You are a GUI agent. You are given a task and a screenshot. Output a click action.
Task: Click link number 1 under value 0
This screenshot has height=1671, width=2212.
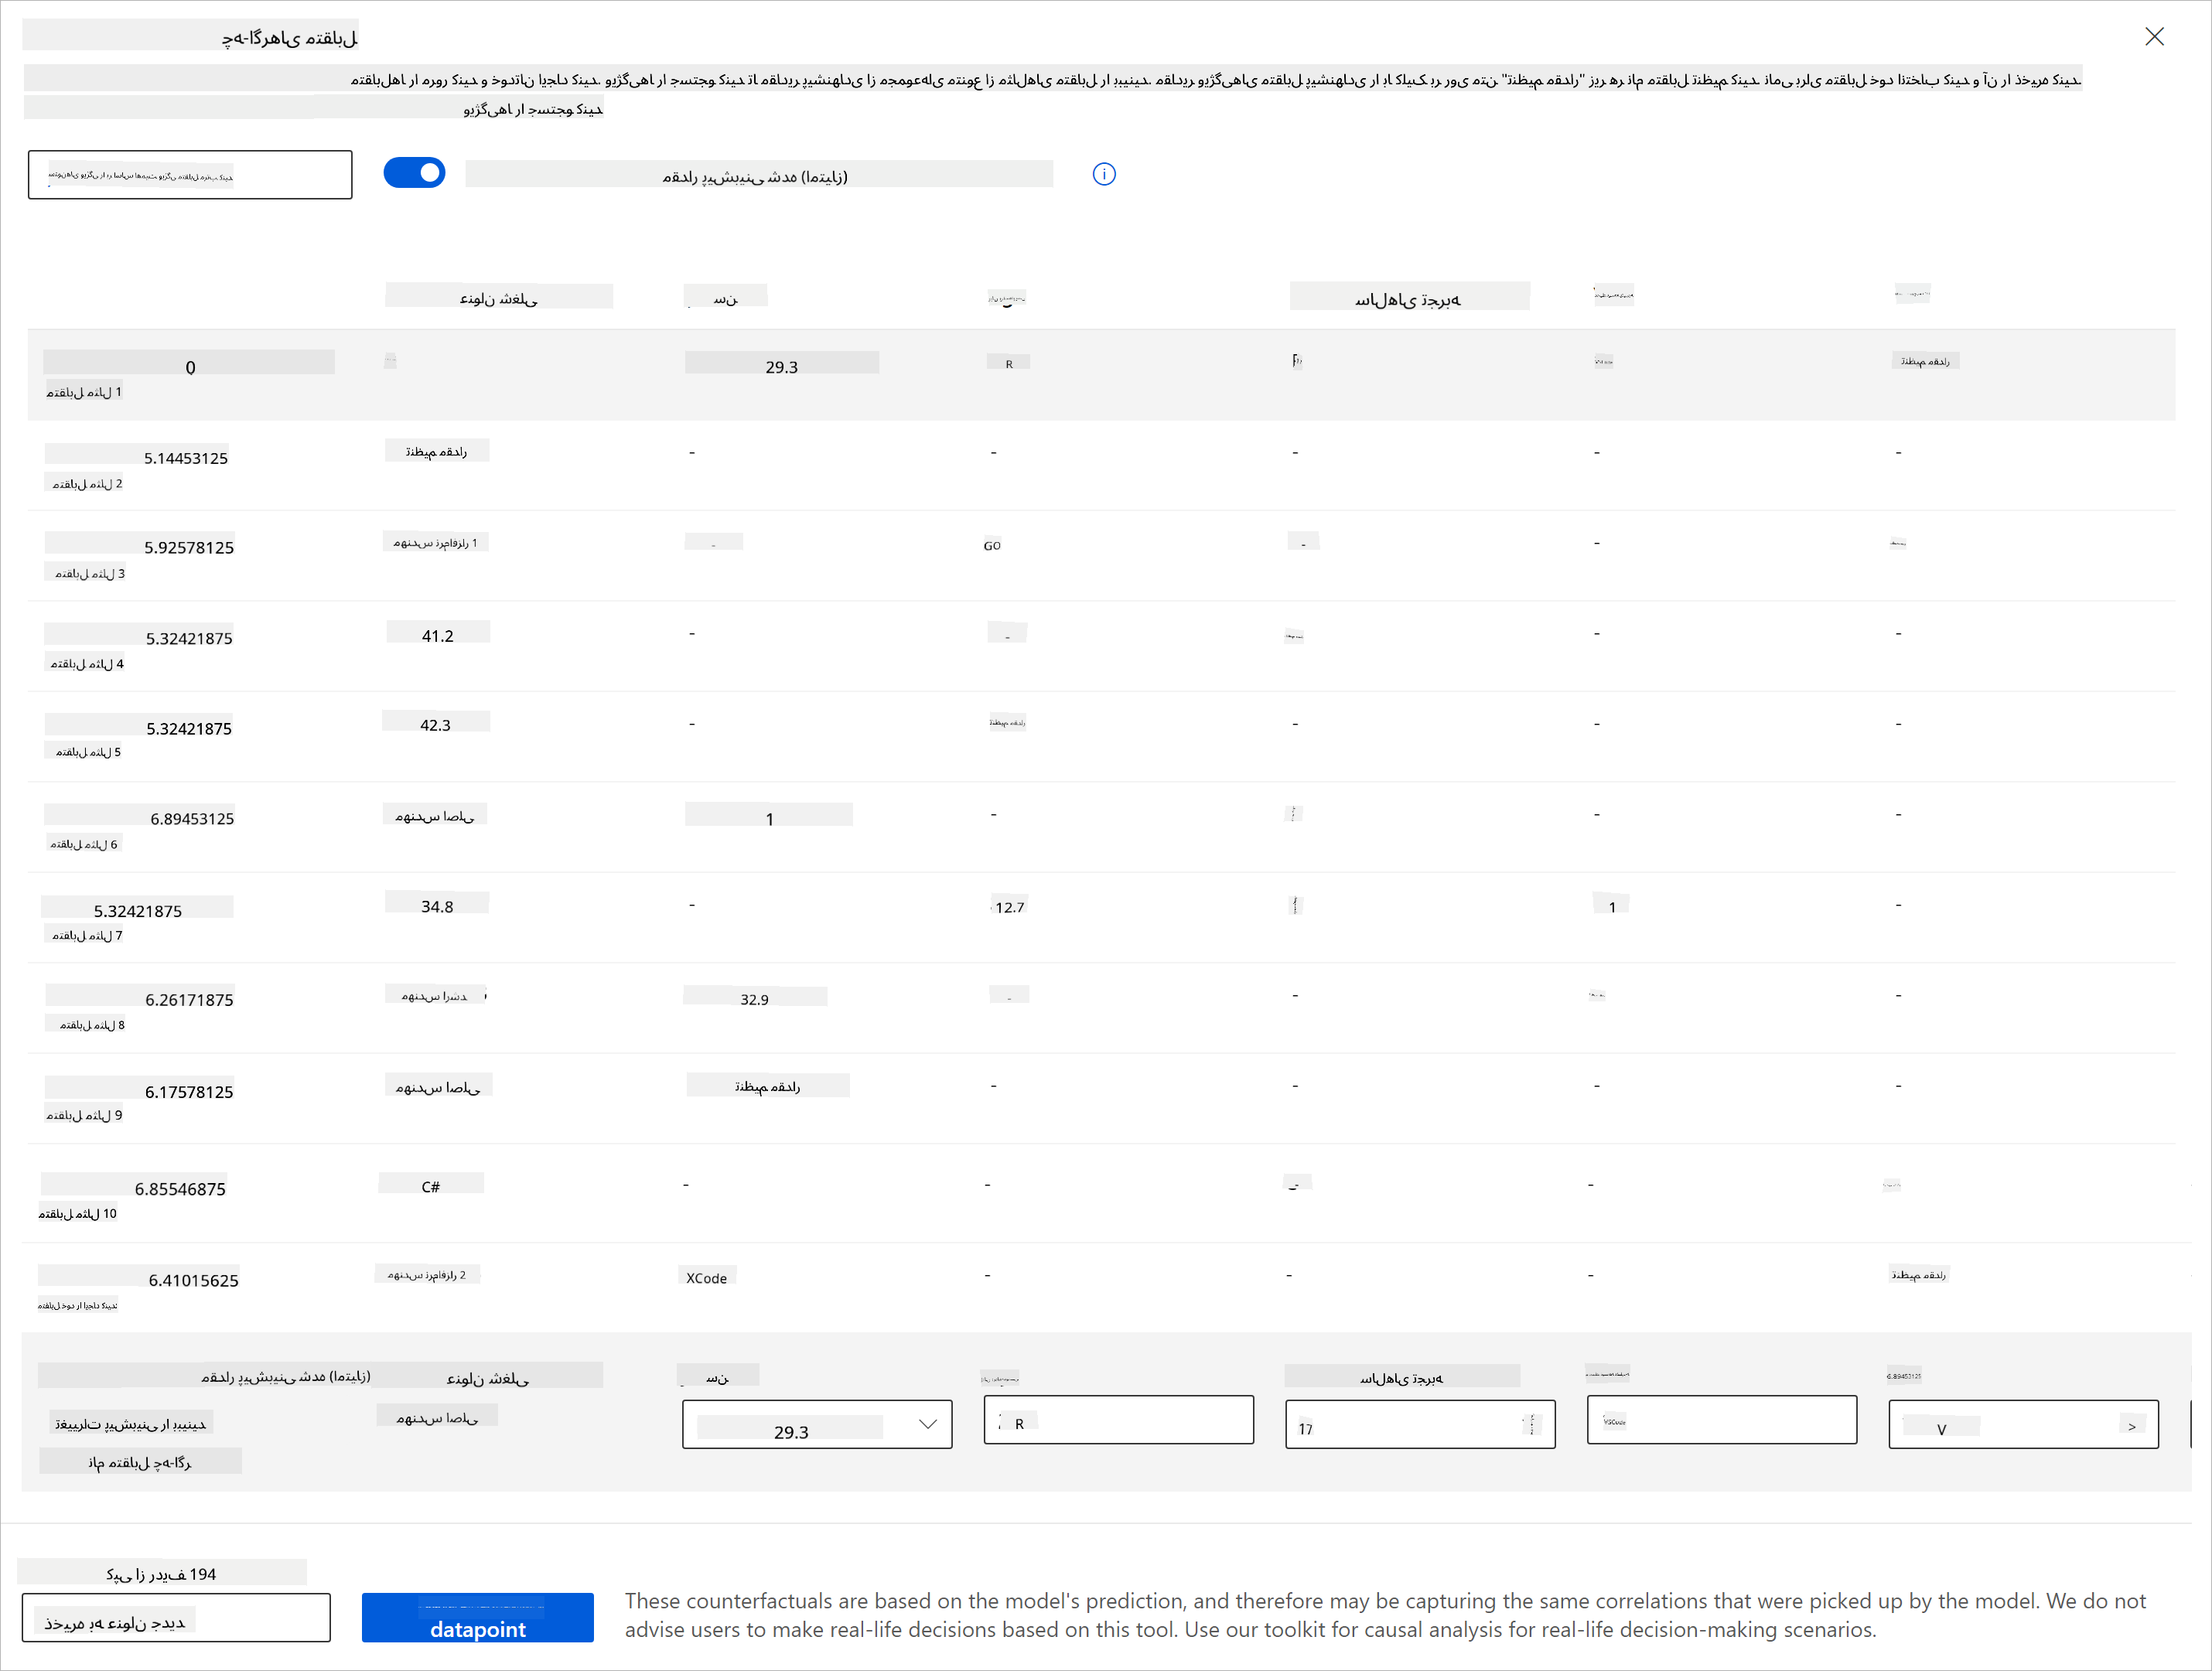click(x=84, y=393)
